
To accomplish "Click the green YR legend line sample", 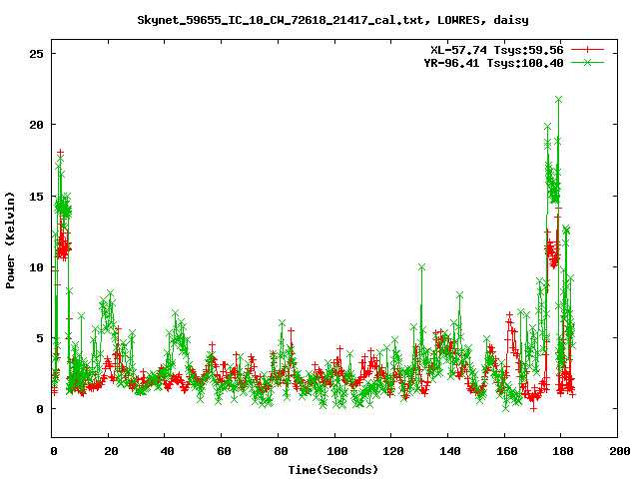I will (x=587, y=62).
